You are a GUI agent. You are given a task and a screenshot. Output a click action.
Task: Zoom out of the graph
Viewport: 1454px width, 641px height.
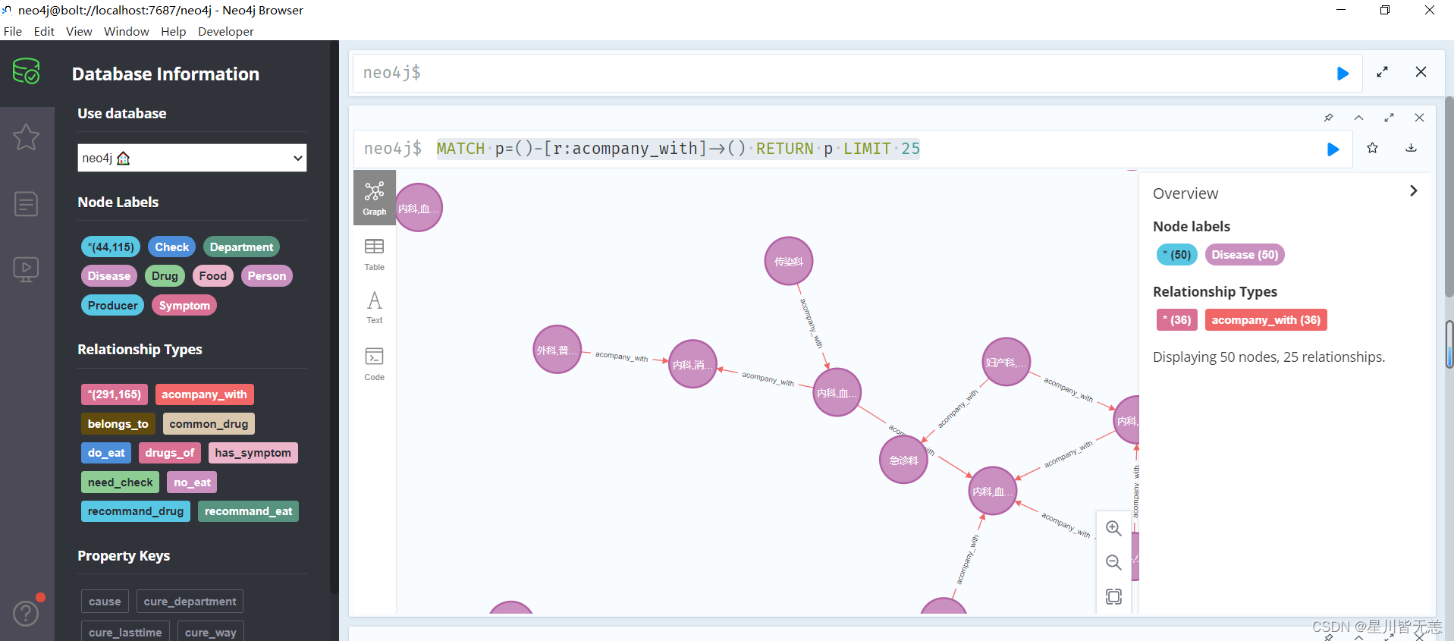coord(1113,562)
